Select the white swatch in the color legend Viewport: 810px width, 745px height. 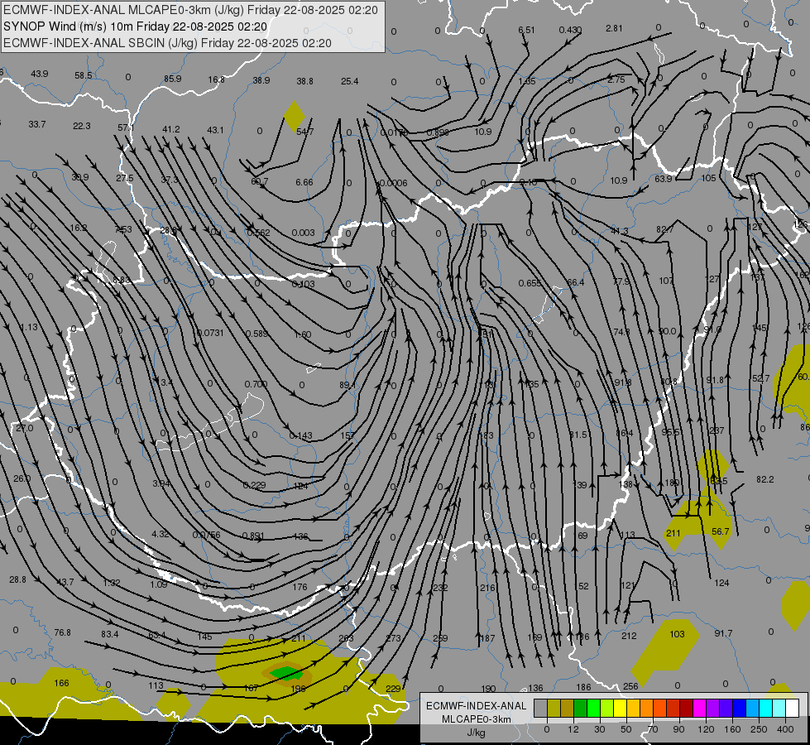[792, 708]
